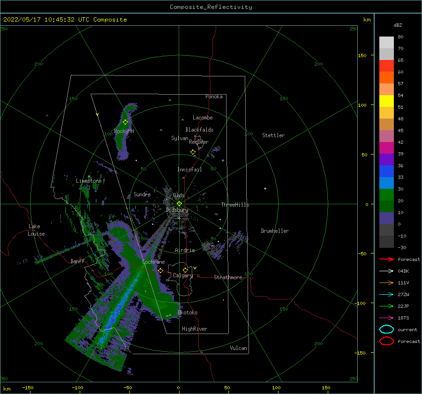Viewport: 422px width, 394px height.
Task: Click the Lake Louise label
Action: (36, 230)
